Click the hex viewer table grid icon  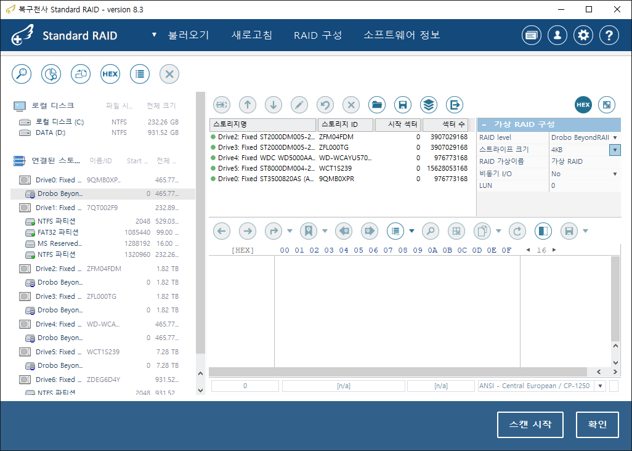click(456, 231)
